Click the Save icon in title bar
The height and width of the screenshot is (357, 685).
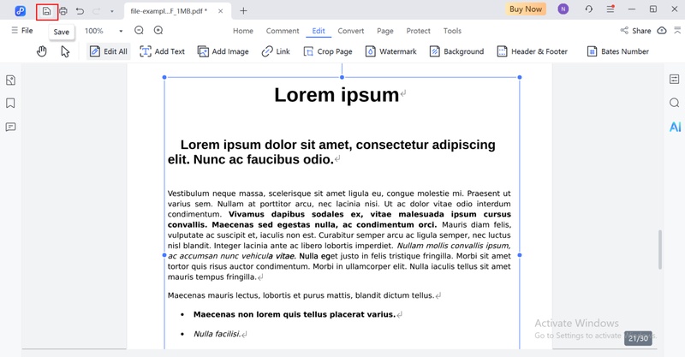click(x=47, y=11)
